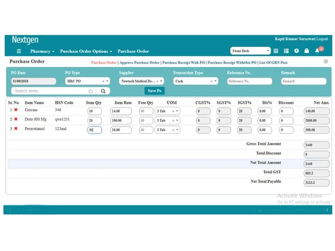Click the Reference No. input
Image resolution: width=335 pixels, height=251 pixels.
[249, 81]
